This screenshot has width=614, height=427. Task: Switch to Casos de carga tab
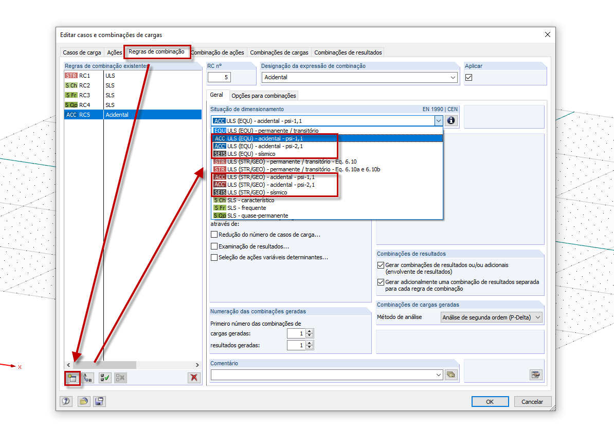[82, 52]
